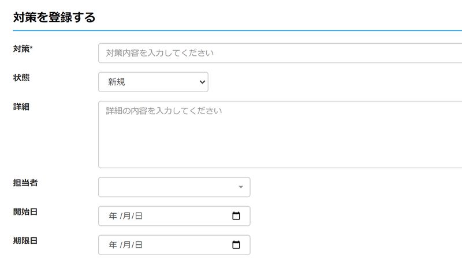Open calendar picker for 期限日 field
The height and width of the screenshot is (265, 462).
point(236,245)
